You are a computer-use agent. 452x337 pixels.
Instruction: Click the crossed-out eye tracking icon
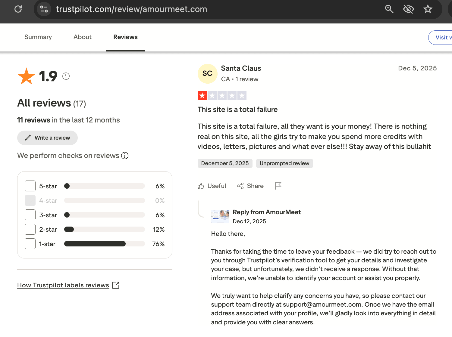click(408, 9)
